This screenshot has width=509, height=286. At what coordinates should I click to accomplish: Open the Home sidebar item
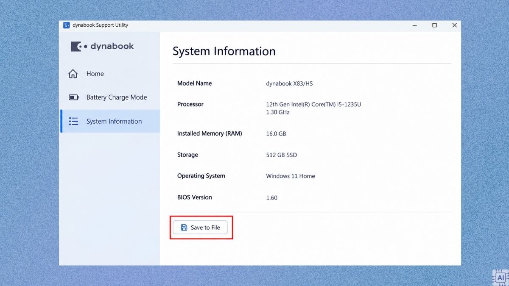[x=110, y=74]
